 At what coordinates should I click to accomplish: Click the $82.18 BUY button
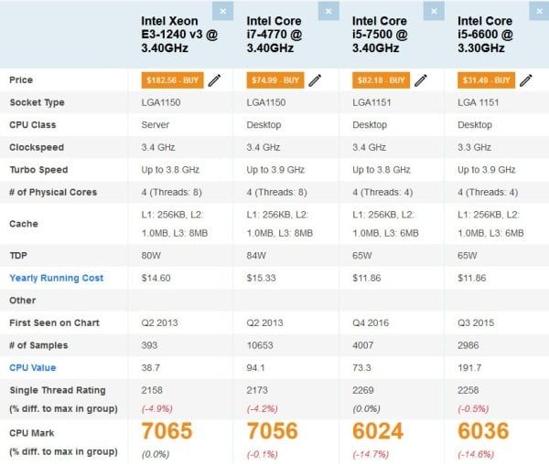pos(381,79)
